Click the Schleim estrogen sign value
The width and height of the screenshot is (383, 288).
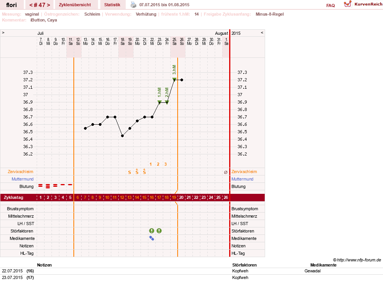[x=92, y=14]
